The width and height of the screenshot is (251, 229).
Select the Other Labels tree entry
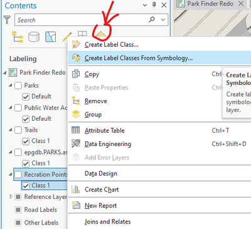point(41,223)
